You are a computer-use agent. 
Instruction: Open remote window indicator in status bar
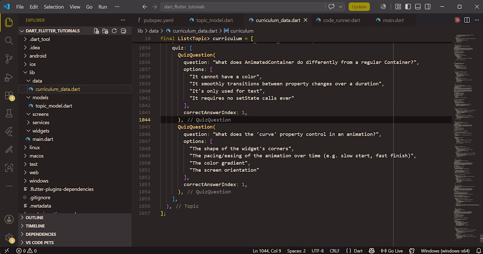[x=7, y=250]
